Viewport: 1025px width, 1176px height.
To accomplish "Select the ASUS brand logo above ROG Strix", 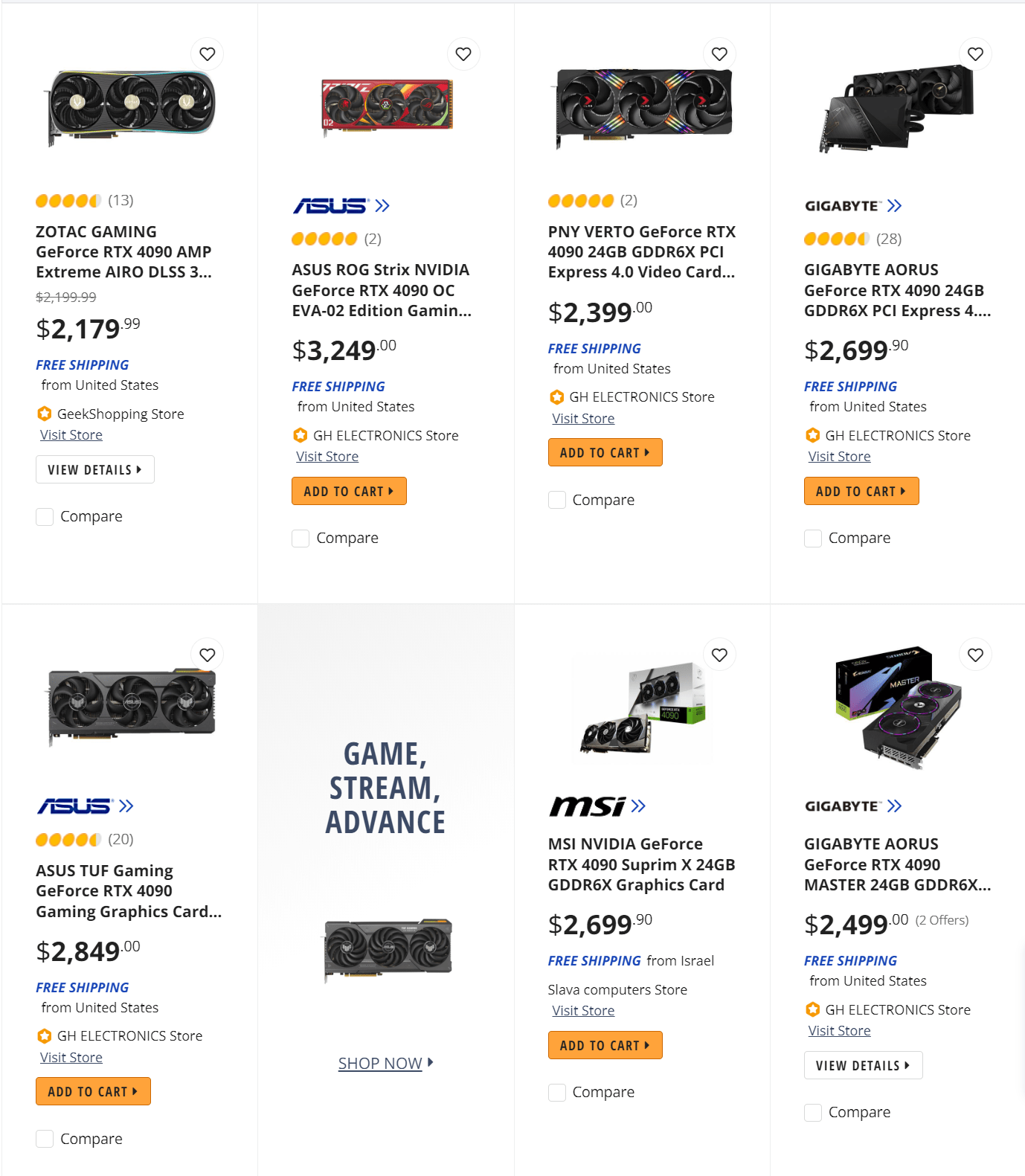I will click(x=328, y=205).
